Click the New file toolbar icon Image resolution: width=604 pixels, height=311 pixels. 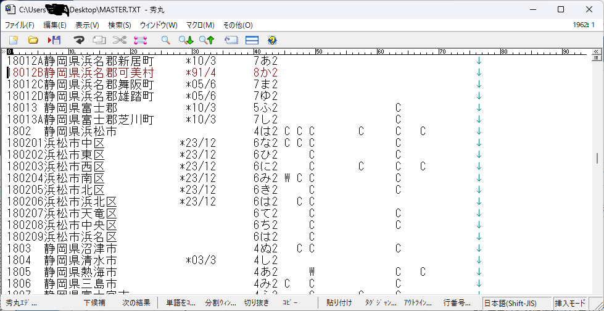pyautogui.click(x=13, y=40)
